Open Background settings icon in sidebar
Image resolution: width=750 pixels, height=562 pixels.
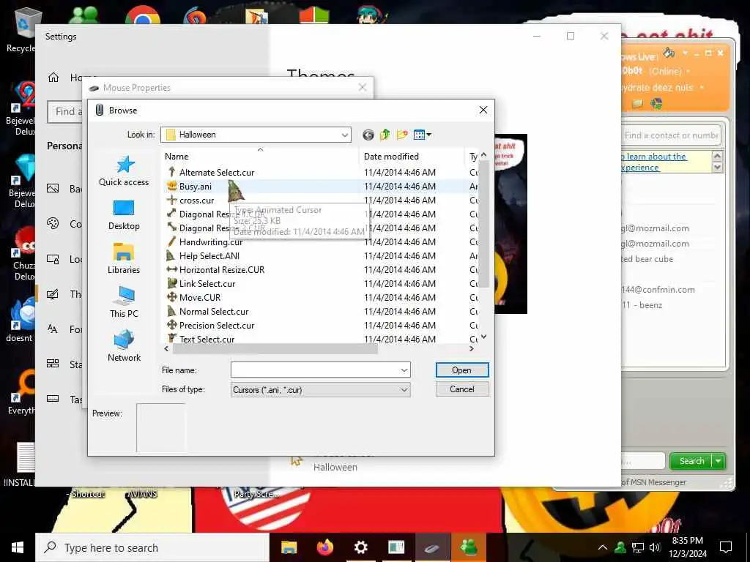pyautogui.click(x=53, y=188)
